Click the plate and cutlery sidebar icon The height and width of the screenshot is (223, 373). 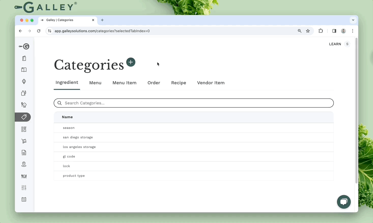(24, 176)
